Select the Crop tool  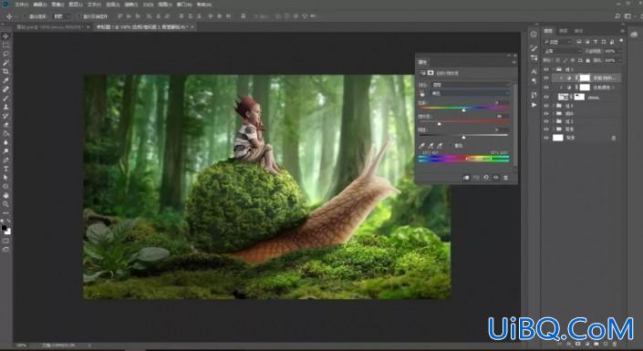[x=5, y=71]
